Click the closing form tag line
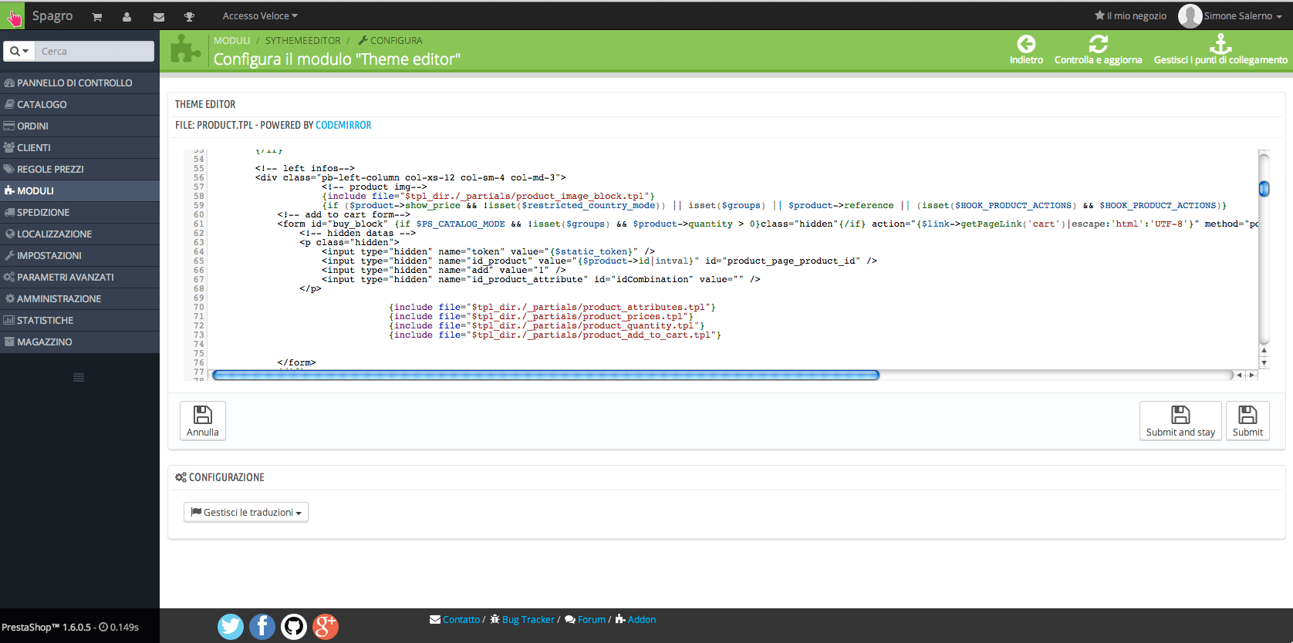 coord(297,362)
